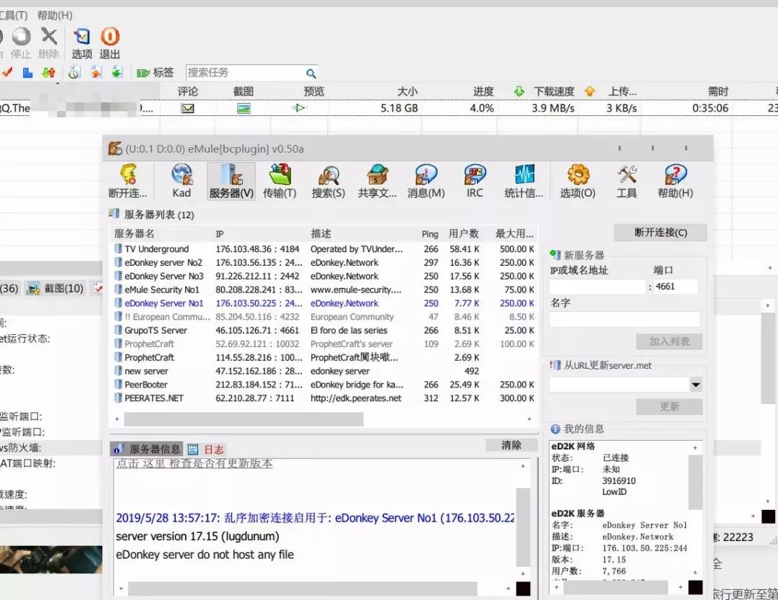Click the Add to List (加入列表) button
Screen dimensions: 778x600
669,341
